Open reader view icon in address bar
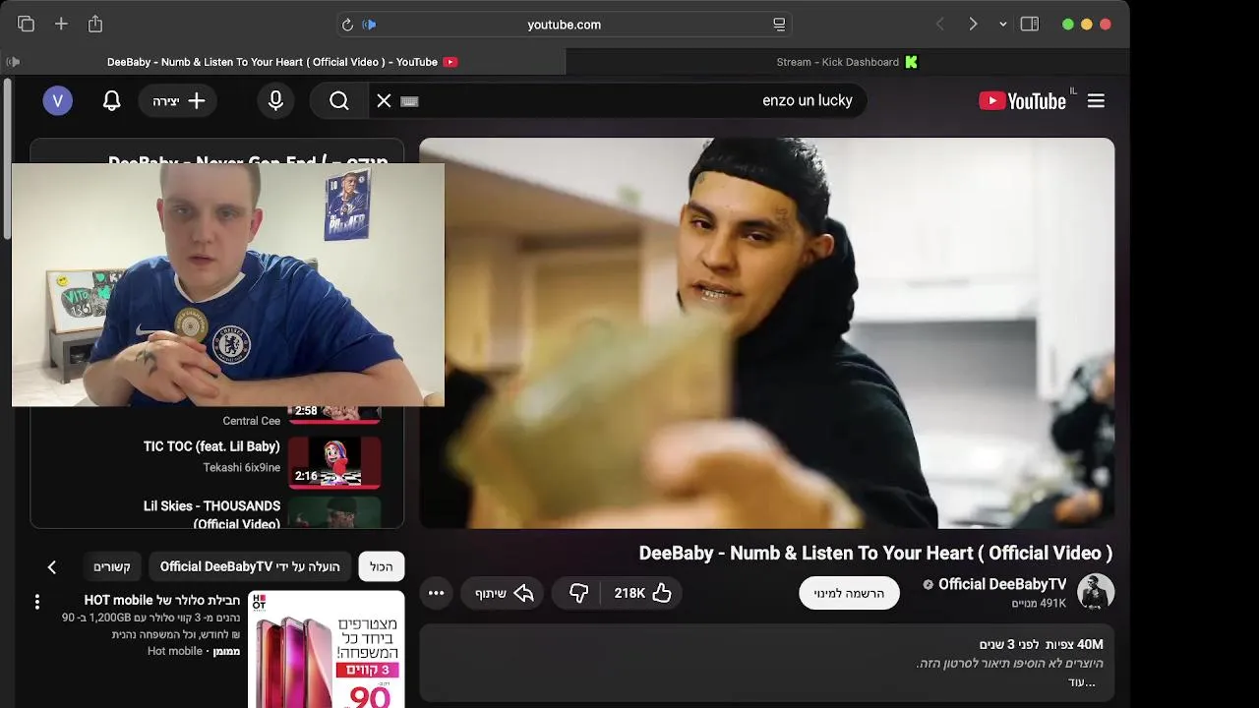This screenshot has width=1259, height=708. [779, 25]
